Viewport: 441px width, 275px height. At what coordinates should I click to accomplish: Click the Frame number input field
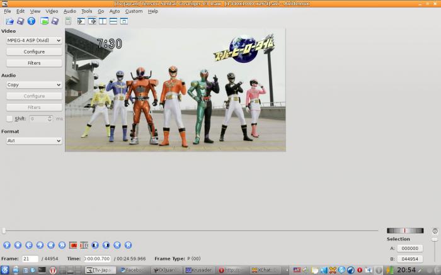30,259
